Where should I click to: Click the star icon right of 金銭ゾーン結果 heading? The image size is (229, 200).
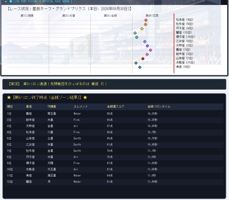click(x=85, y=97)
